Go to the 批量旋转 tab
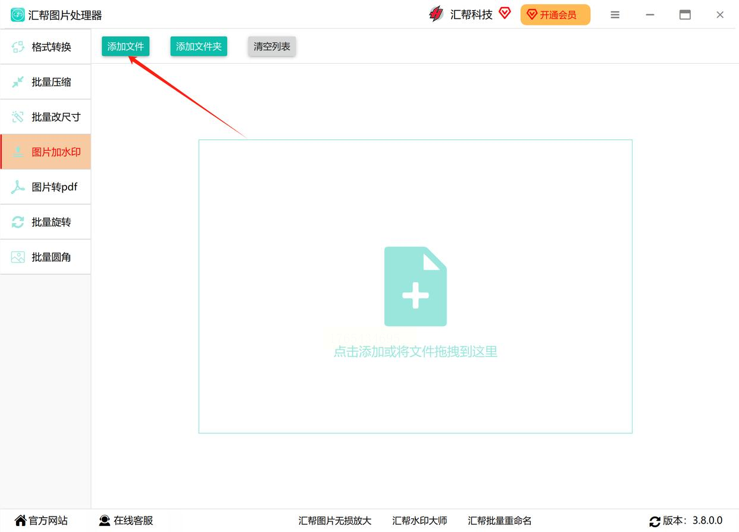This screenshot has width=739, height=532. coord(45,222)
